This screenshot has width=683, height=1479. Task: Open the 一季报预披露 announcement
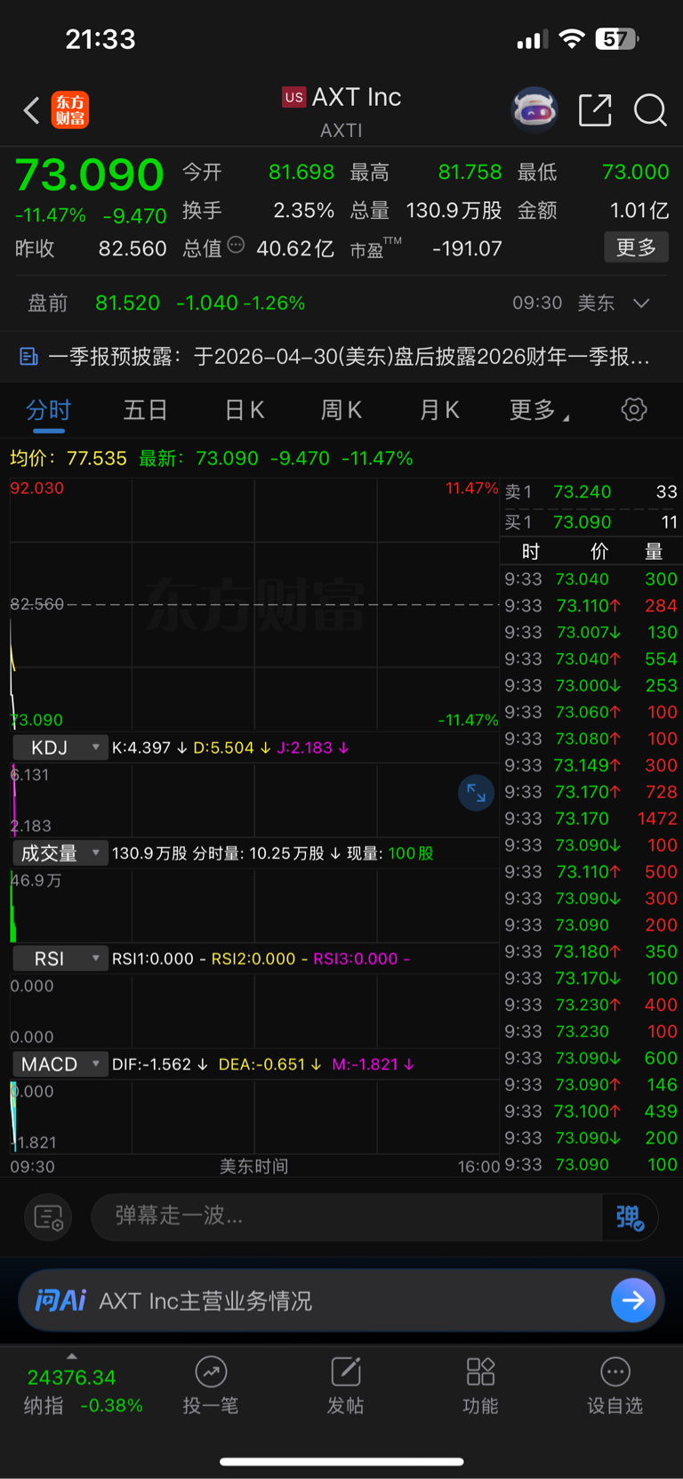[x=349, y=357]
